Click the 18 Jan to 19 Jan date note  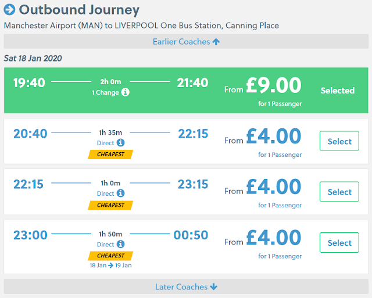pos(110,265)
